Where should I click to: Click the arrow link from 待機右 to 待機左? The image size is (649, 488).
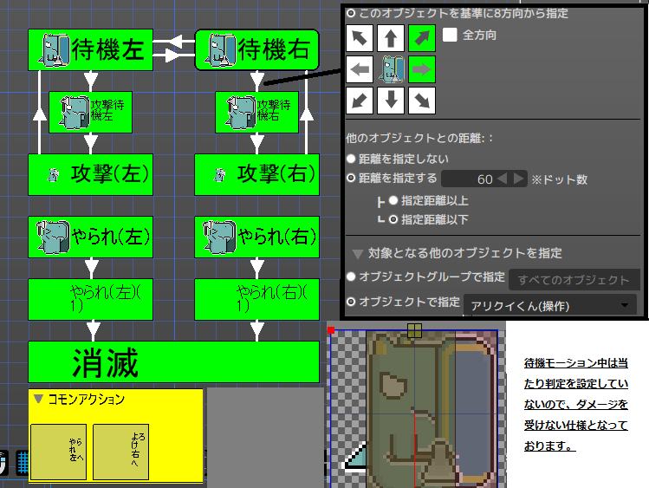[174, 41]
